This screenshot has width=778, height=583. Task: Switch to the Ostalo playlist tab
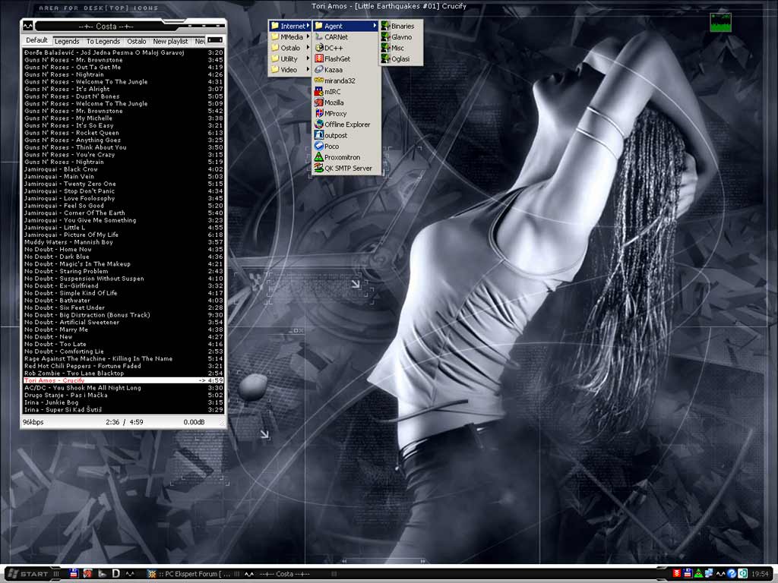[137, 42]
